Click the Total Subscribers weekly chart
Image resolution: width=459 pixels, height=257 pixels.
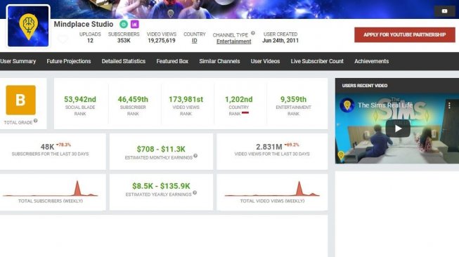[x=51, y=189]
